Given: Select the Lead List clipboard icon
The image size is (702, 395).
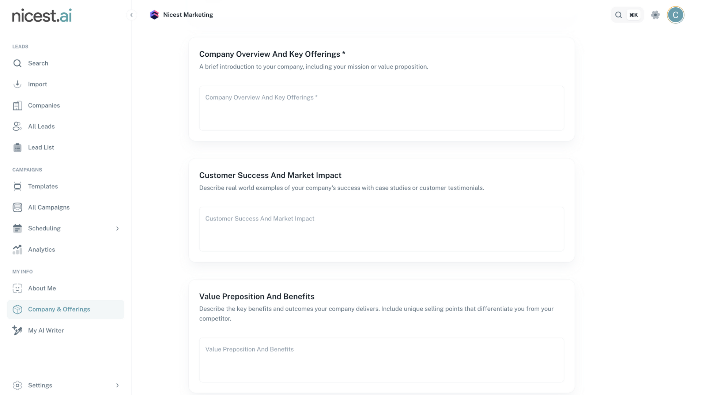Looking at the screenshot, I should click(17, 147).
